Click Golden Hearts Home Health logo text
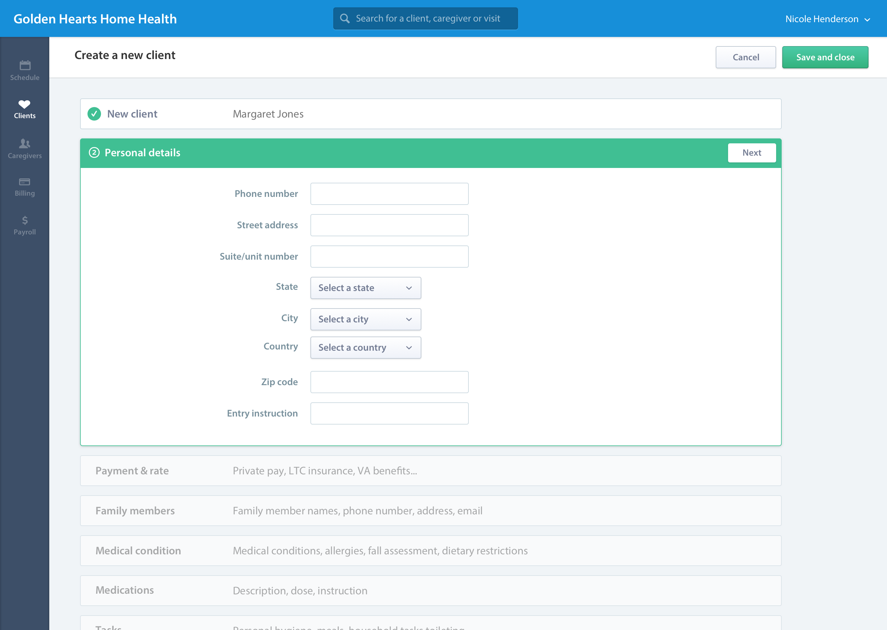Screen dimensions: 887x630 coord(95,19)
